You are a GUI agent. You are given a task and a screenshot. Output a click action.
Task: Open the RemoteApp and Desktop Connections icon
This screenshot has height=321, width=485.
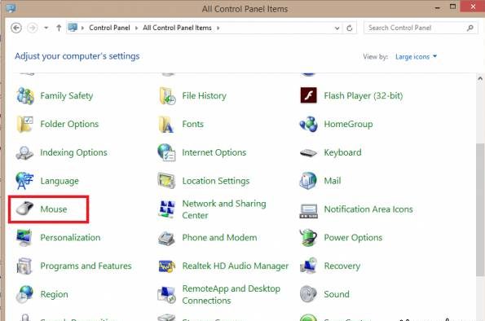tap(167, 294)
